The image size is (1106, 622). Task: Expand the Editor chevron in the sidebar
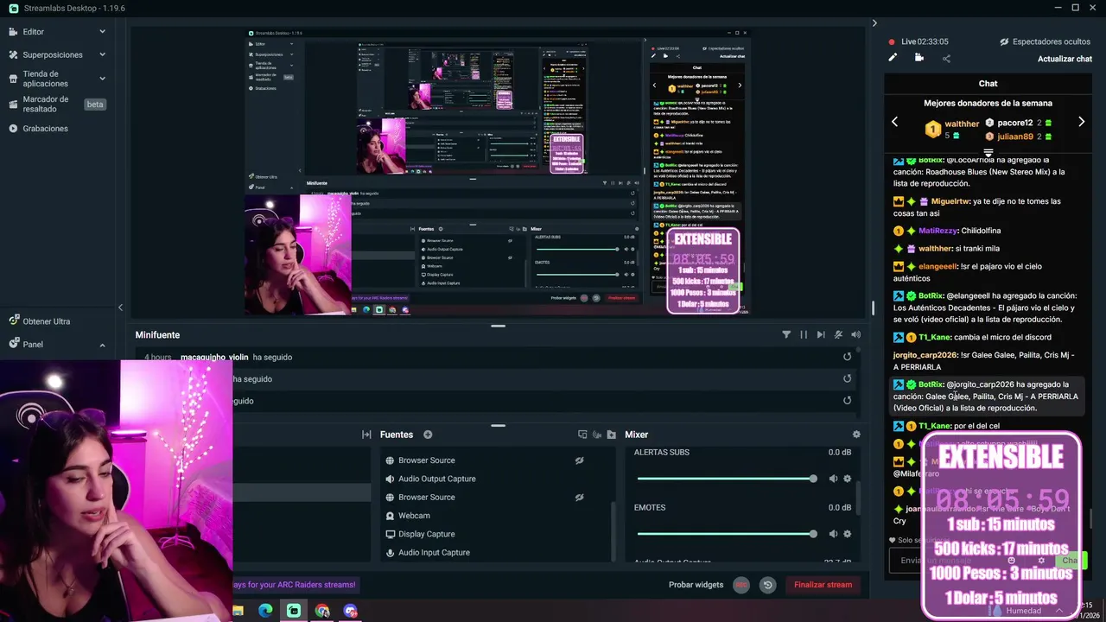click(x=102, y=32)
